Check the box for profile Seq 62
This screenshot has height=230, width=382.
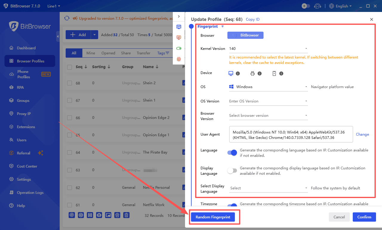70,188
